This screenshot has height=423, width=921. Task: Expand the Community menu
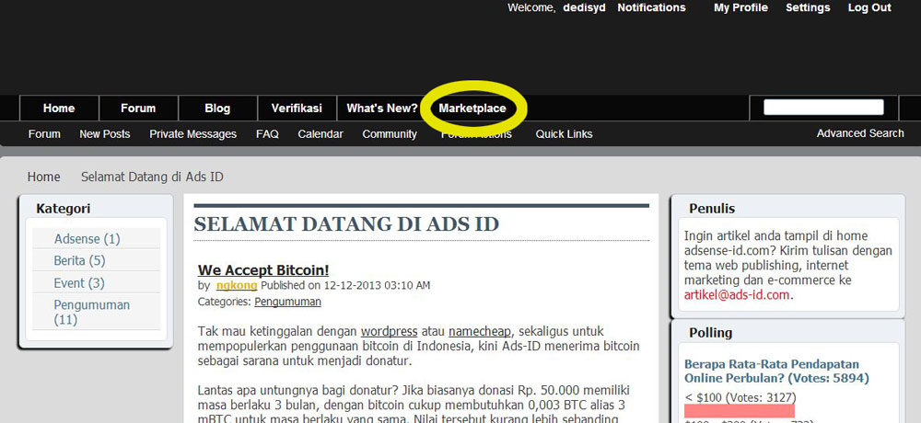click(390, 134)
